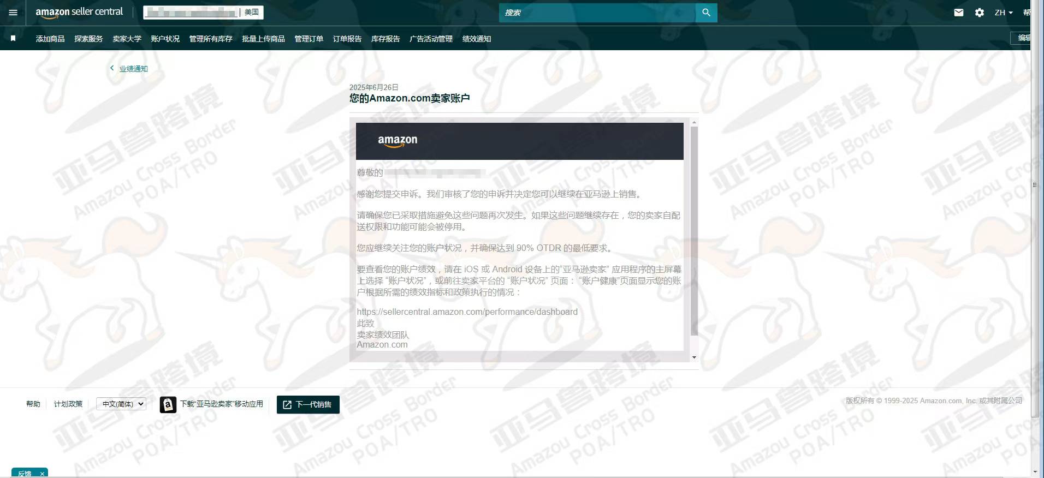Click the Amazon Seller Central logo
The image size is (1044, 478).
[x=79, y=12]
